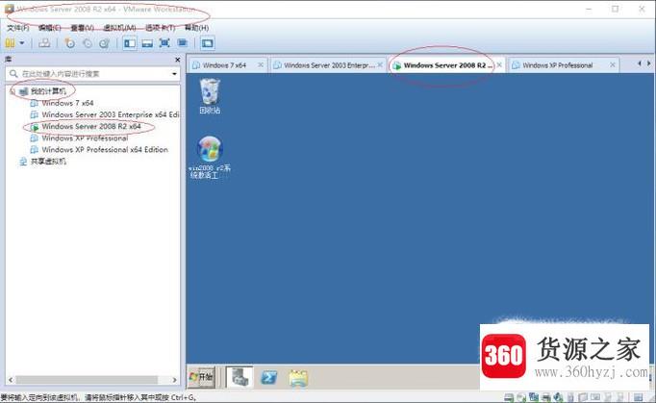Select 共享虚拟机 in the library tree
This screenshot has height=403, width=656.
pos(48,162)
